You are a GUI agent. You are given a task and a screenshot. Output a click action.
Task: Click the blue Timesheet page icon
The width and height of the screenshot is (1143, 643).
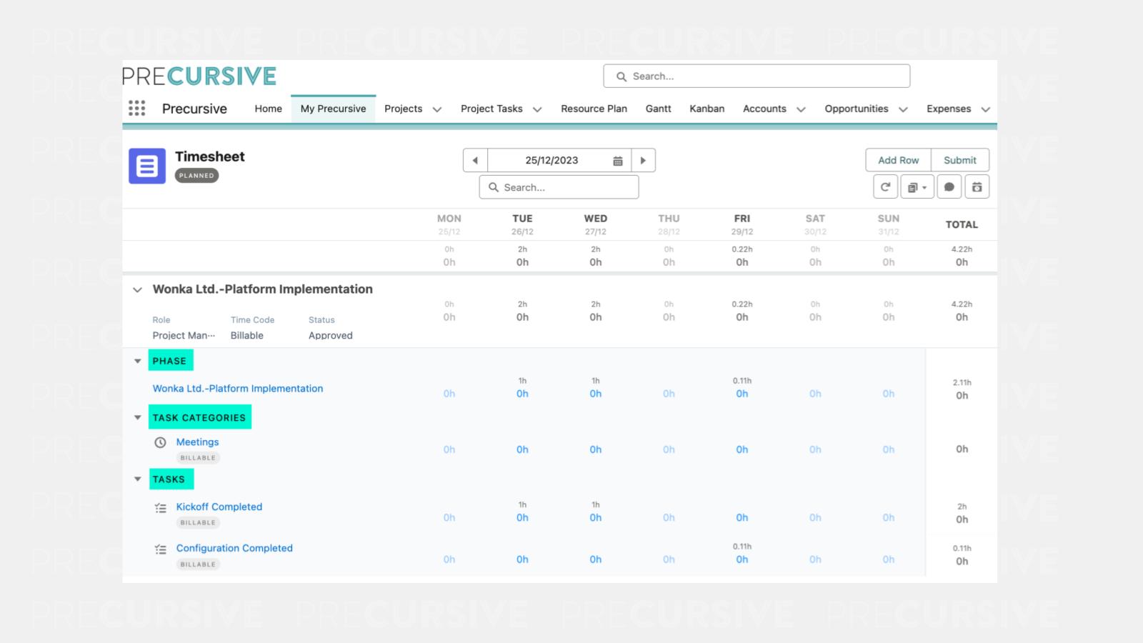[x=147, y=166]
